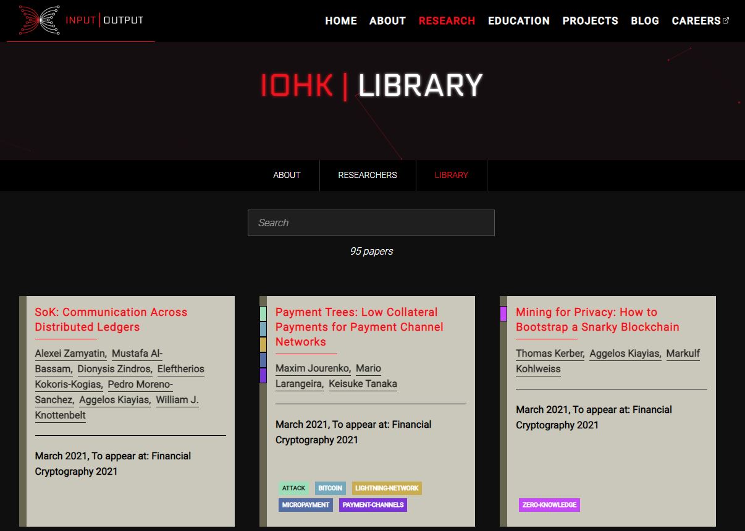Click the gold swatch on Payment Trees card
The image size is (745, 531).
[x=263, y=344]
